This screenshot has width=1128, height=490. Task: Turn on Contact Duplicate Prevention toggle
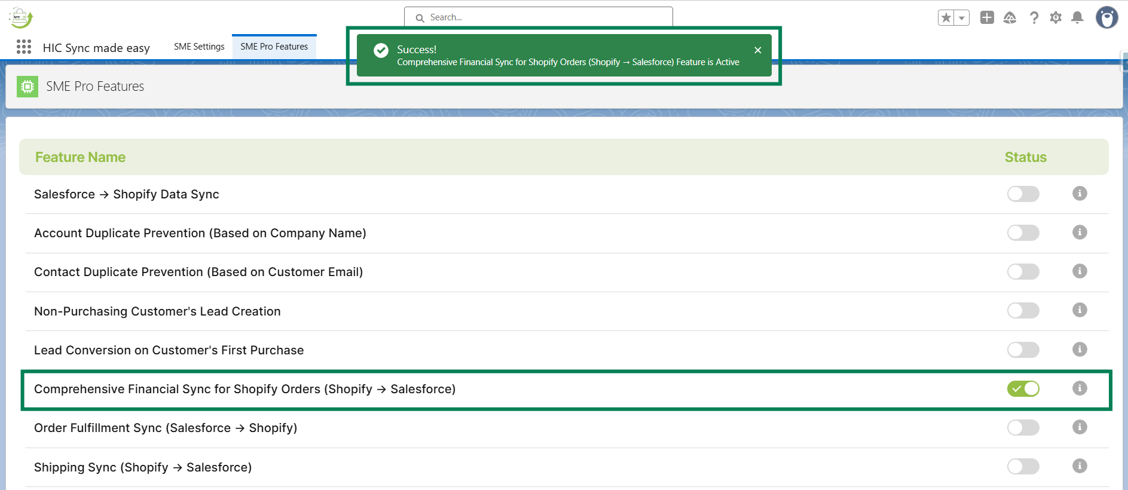click(1023, 271)
